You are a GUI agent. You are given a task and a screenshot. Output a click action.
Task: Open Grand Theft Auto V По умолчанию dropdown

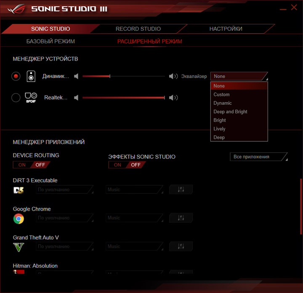64,246
